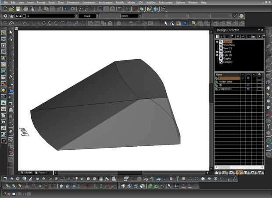Select the arrow Select tool in the left toolbox
The image size is (272, 198).
(11, 32)
